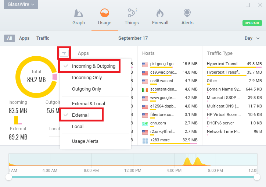Open the Day time range dropdown
Image resolution: width=266 pixels, height=187 pixels.
(252, 38)
